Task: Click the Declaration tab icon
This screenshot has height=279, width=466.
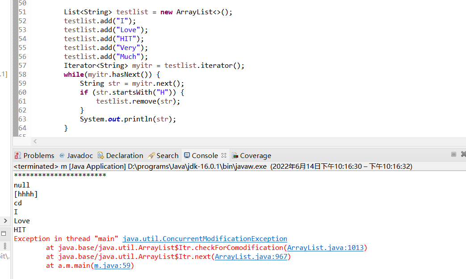Action: pos(101,155)
